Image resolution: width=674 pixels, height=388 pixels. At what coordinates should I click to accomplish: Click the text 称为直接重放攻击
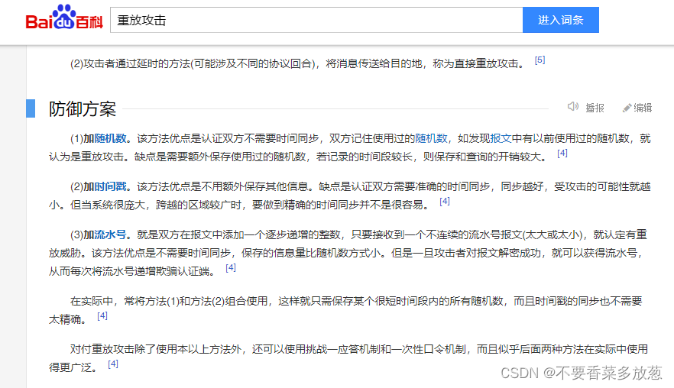(476, 64)
